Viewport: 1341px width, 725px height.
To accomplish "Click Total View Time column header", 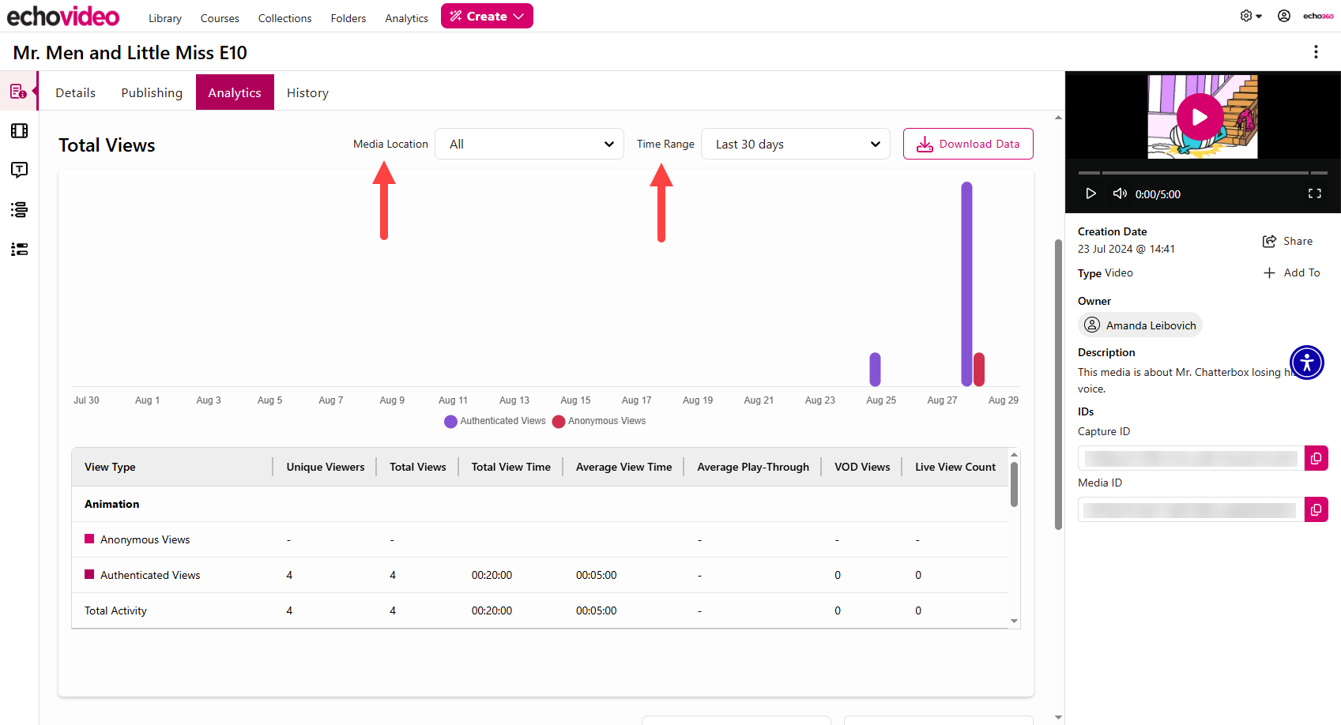I will pyautogui.click(x=511, y=467).
